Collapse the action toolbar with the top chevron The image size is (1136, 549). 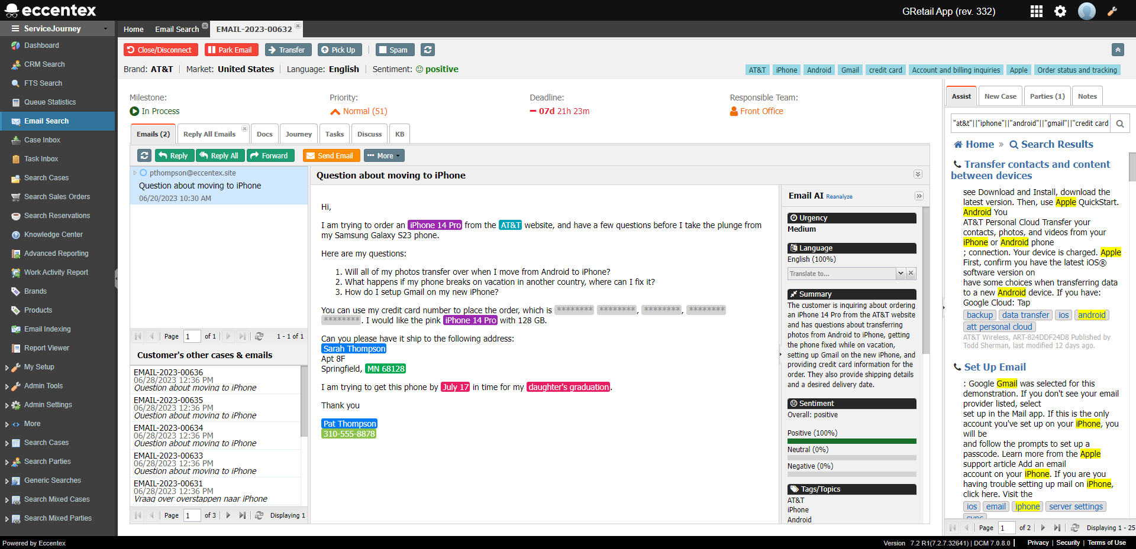[x=1118, y=50]
